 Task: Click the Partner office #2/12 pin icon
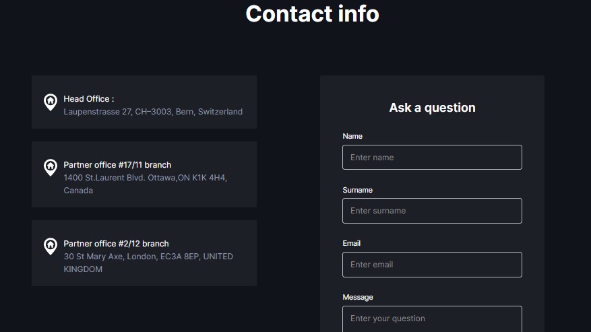point(50,246)
